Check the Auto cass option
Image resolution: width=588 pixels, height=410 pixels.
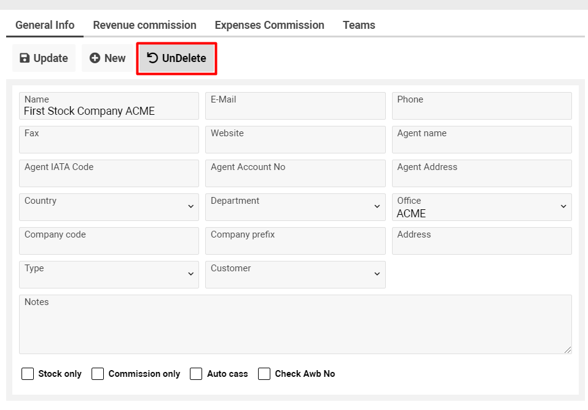pos(196,374)
